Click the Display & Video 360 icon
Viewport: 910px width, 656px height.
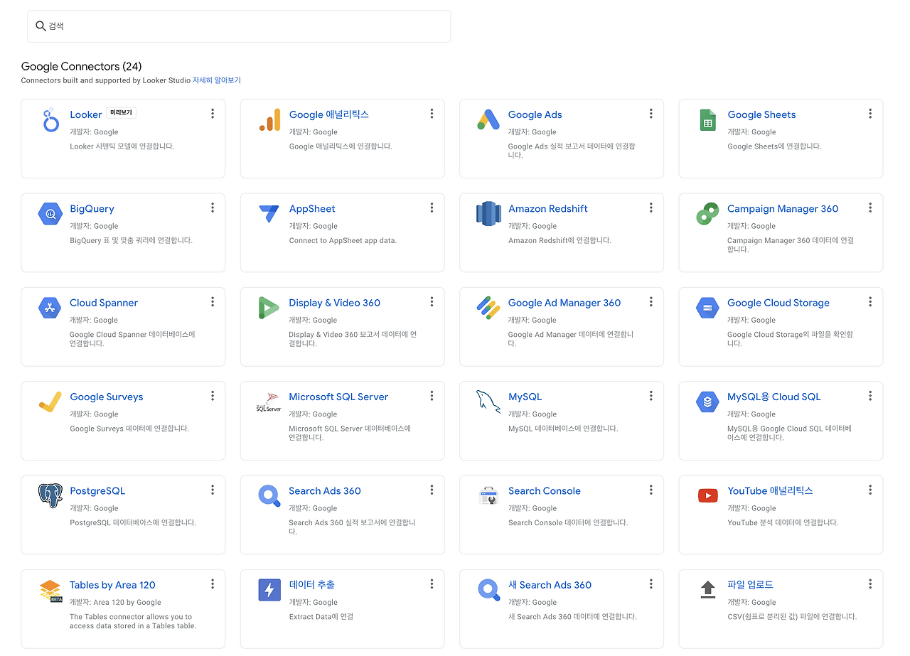pos(269,308)
